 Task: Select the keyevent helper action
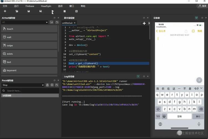tap(29, 70)
